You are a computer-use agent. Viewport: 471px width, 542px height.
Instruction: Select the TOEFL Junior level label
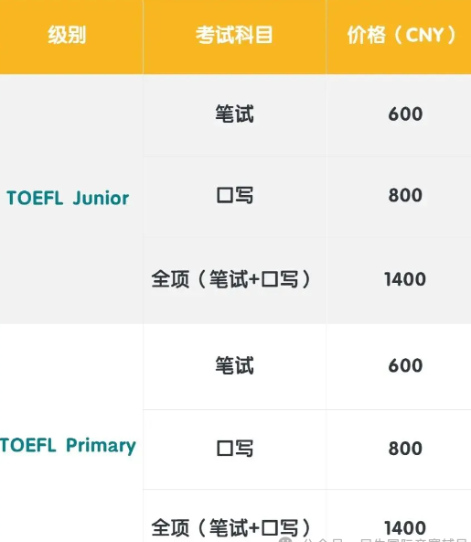tap(68, 199)
